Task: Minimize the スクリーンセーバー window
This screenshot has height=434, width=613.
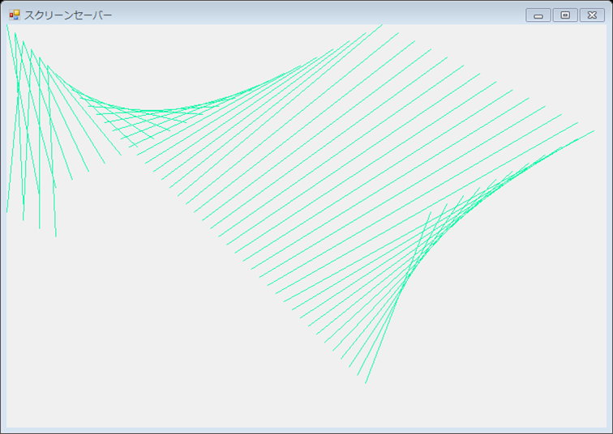Action: 538,15
